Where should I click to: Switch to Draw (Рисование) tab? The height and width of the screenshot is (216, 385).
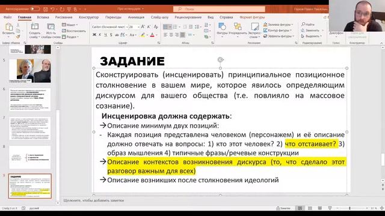[64, 17]
